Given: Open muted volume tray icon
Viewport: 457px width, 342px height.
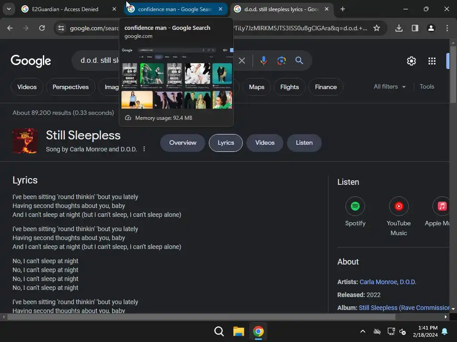Looking at the screenshot, I should (403, 331).
